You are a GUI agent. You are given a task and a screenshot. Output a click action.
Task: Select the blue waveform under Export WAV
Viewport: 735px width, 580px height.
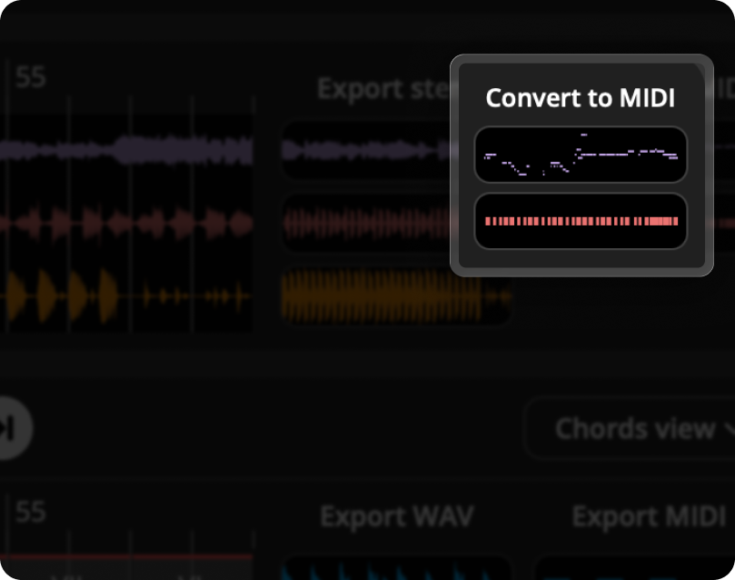[x=396, y=569]
